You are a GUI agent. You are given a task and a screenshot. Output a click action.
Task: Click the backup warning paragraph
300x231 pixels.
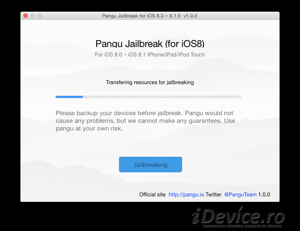coord(145,121)
